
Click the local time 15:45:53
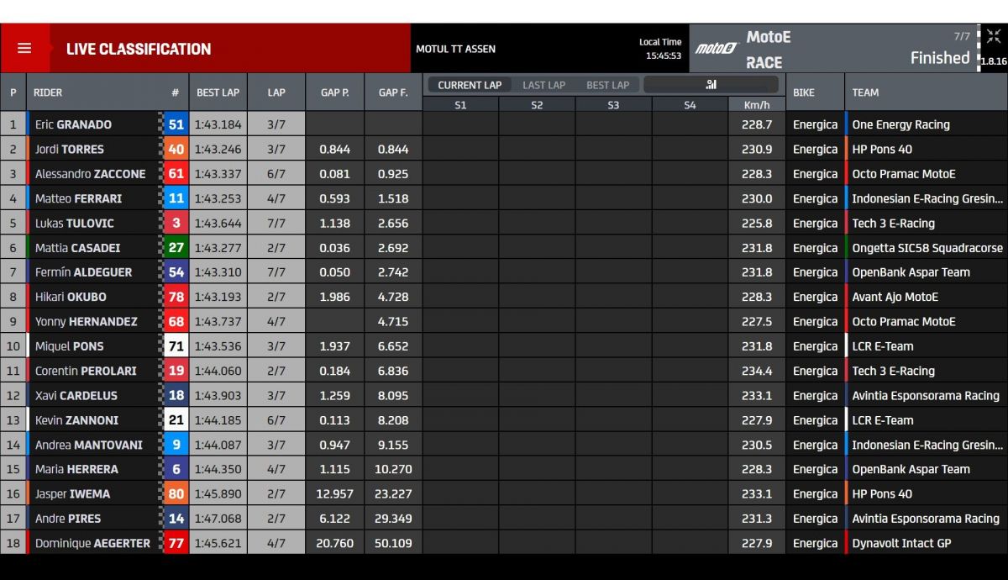pyautogui.click(x=664, y=56)
